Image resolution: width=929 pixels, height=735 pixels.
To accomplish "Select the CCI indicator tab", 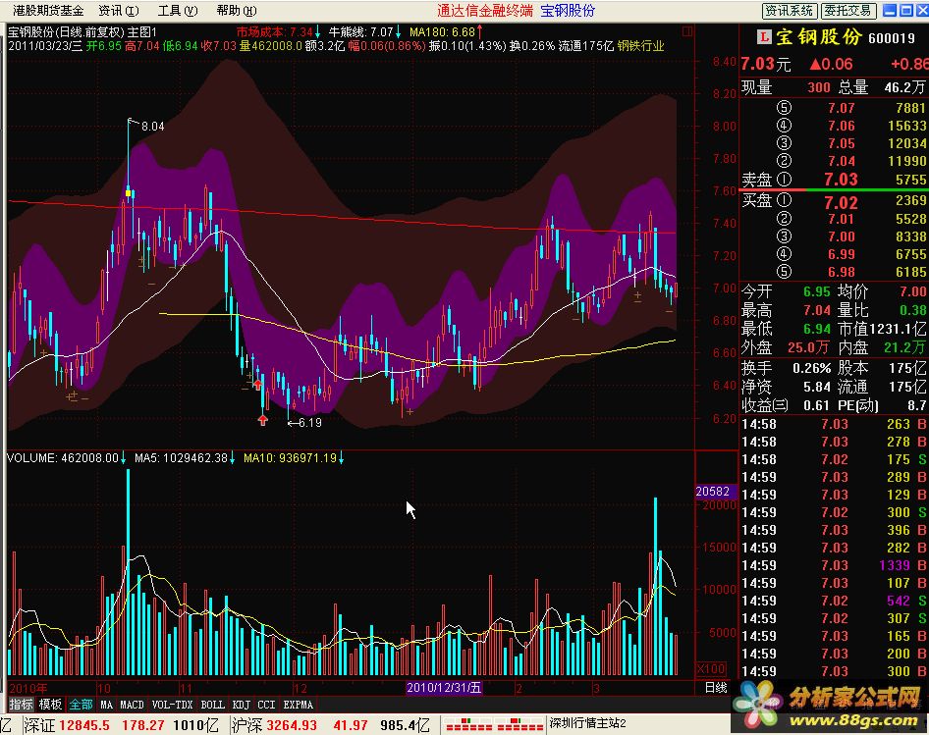I will click(266, 705).
